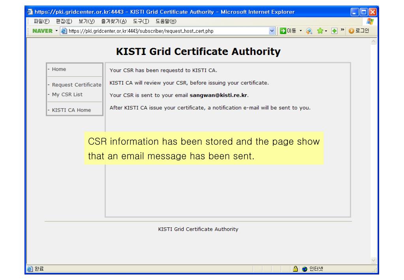Expand the star favorites dropdown arrow

[326, 31]
